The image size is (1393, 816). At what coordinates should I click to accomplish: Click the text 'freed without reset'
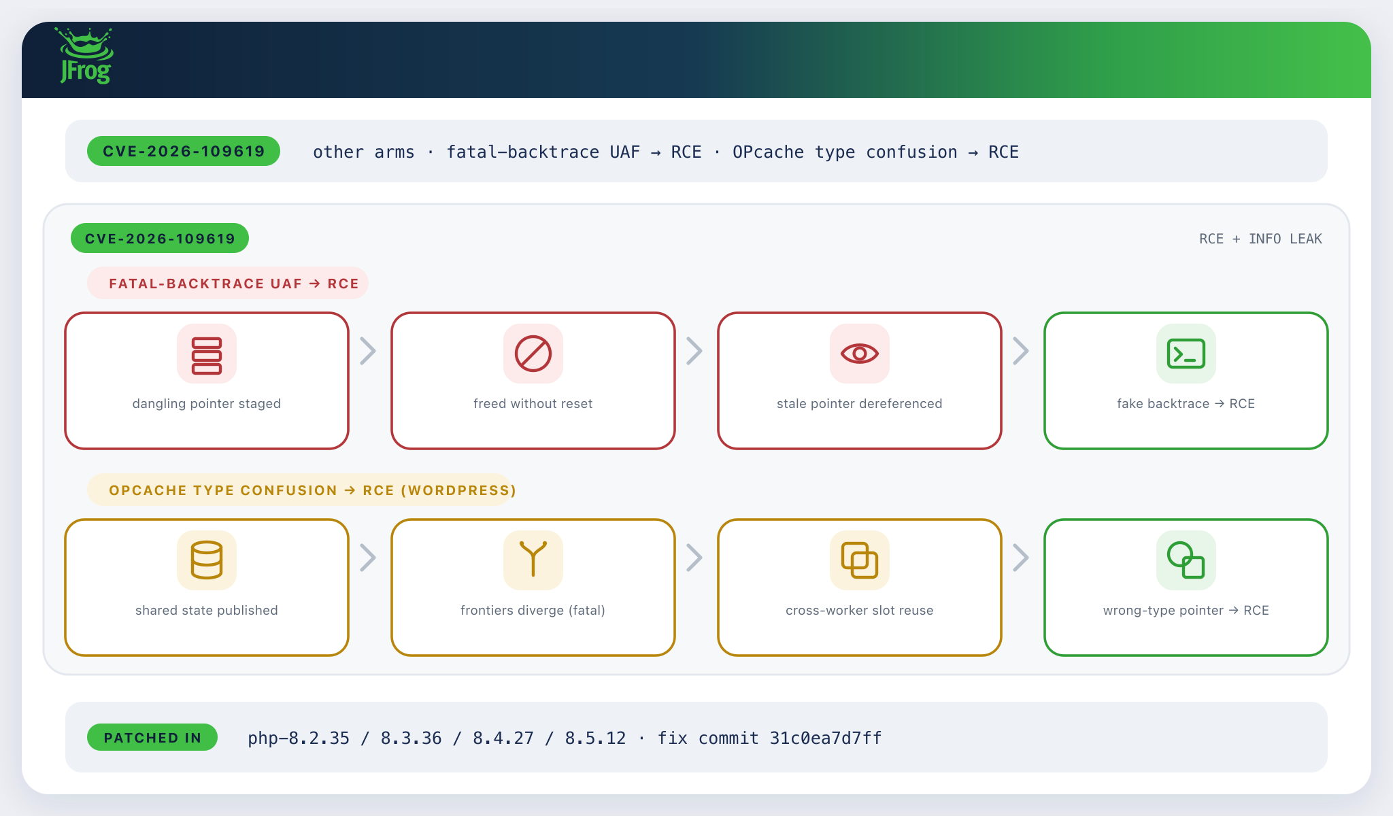(x=533, y=403)
